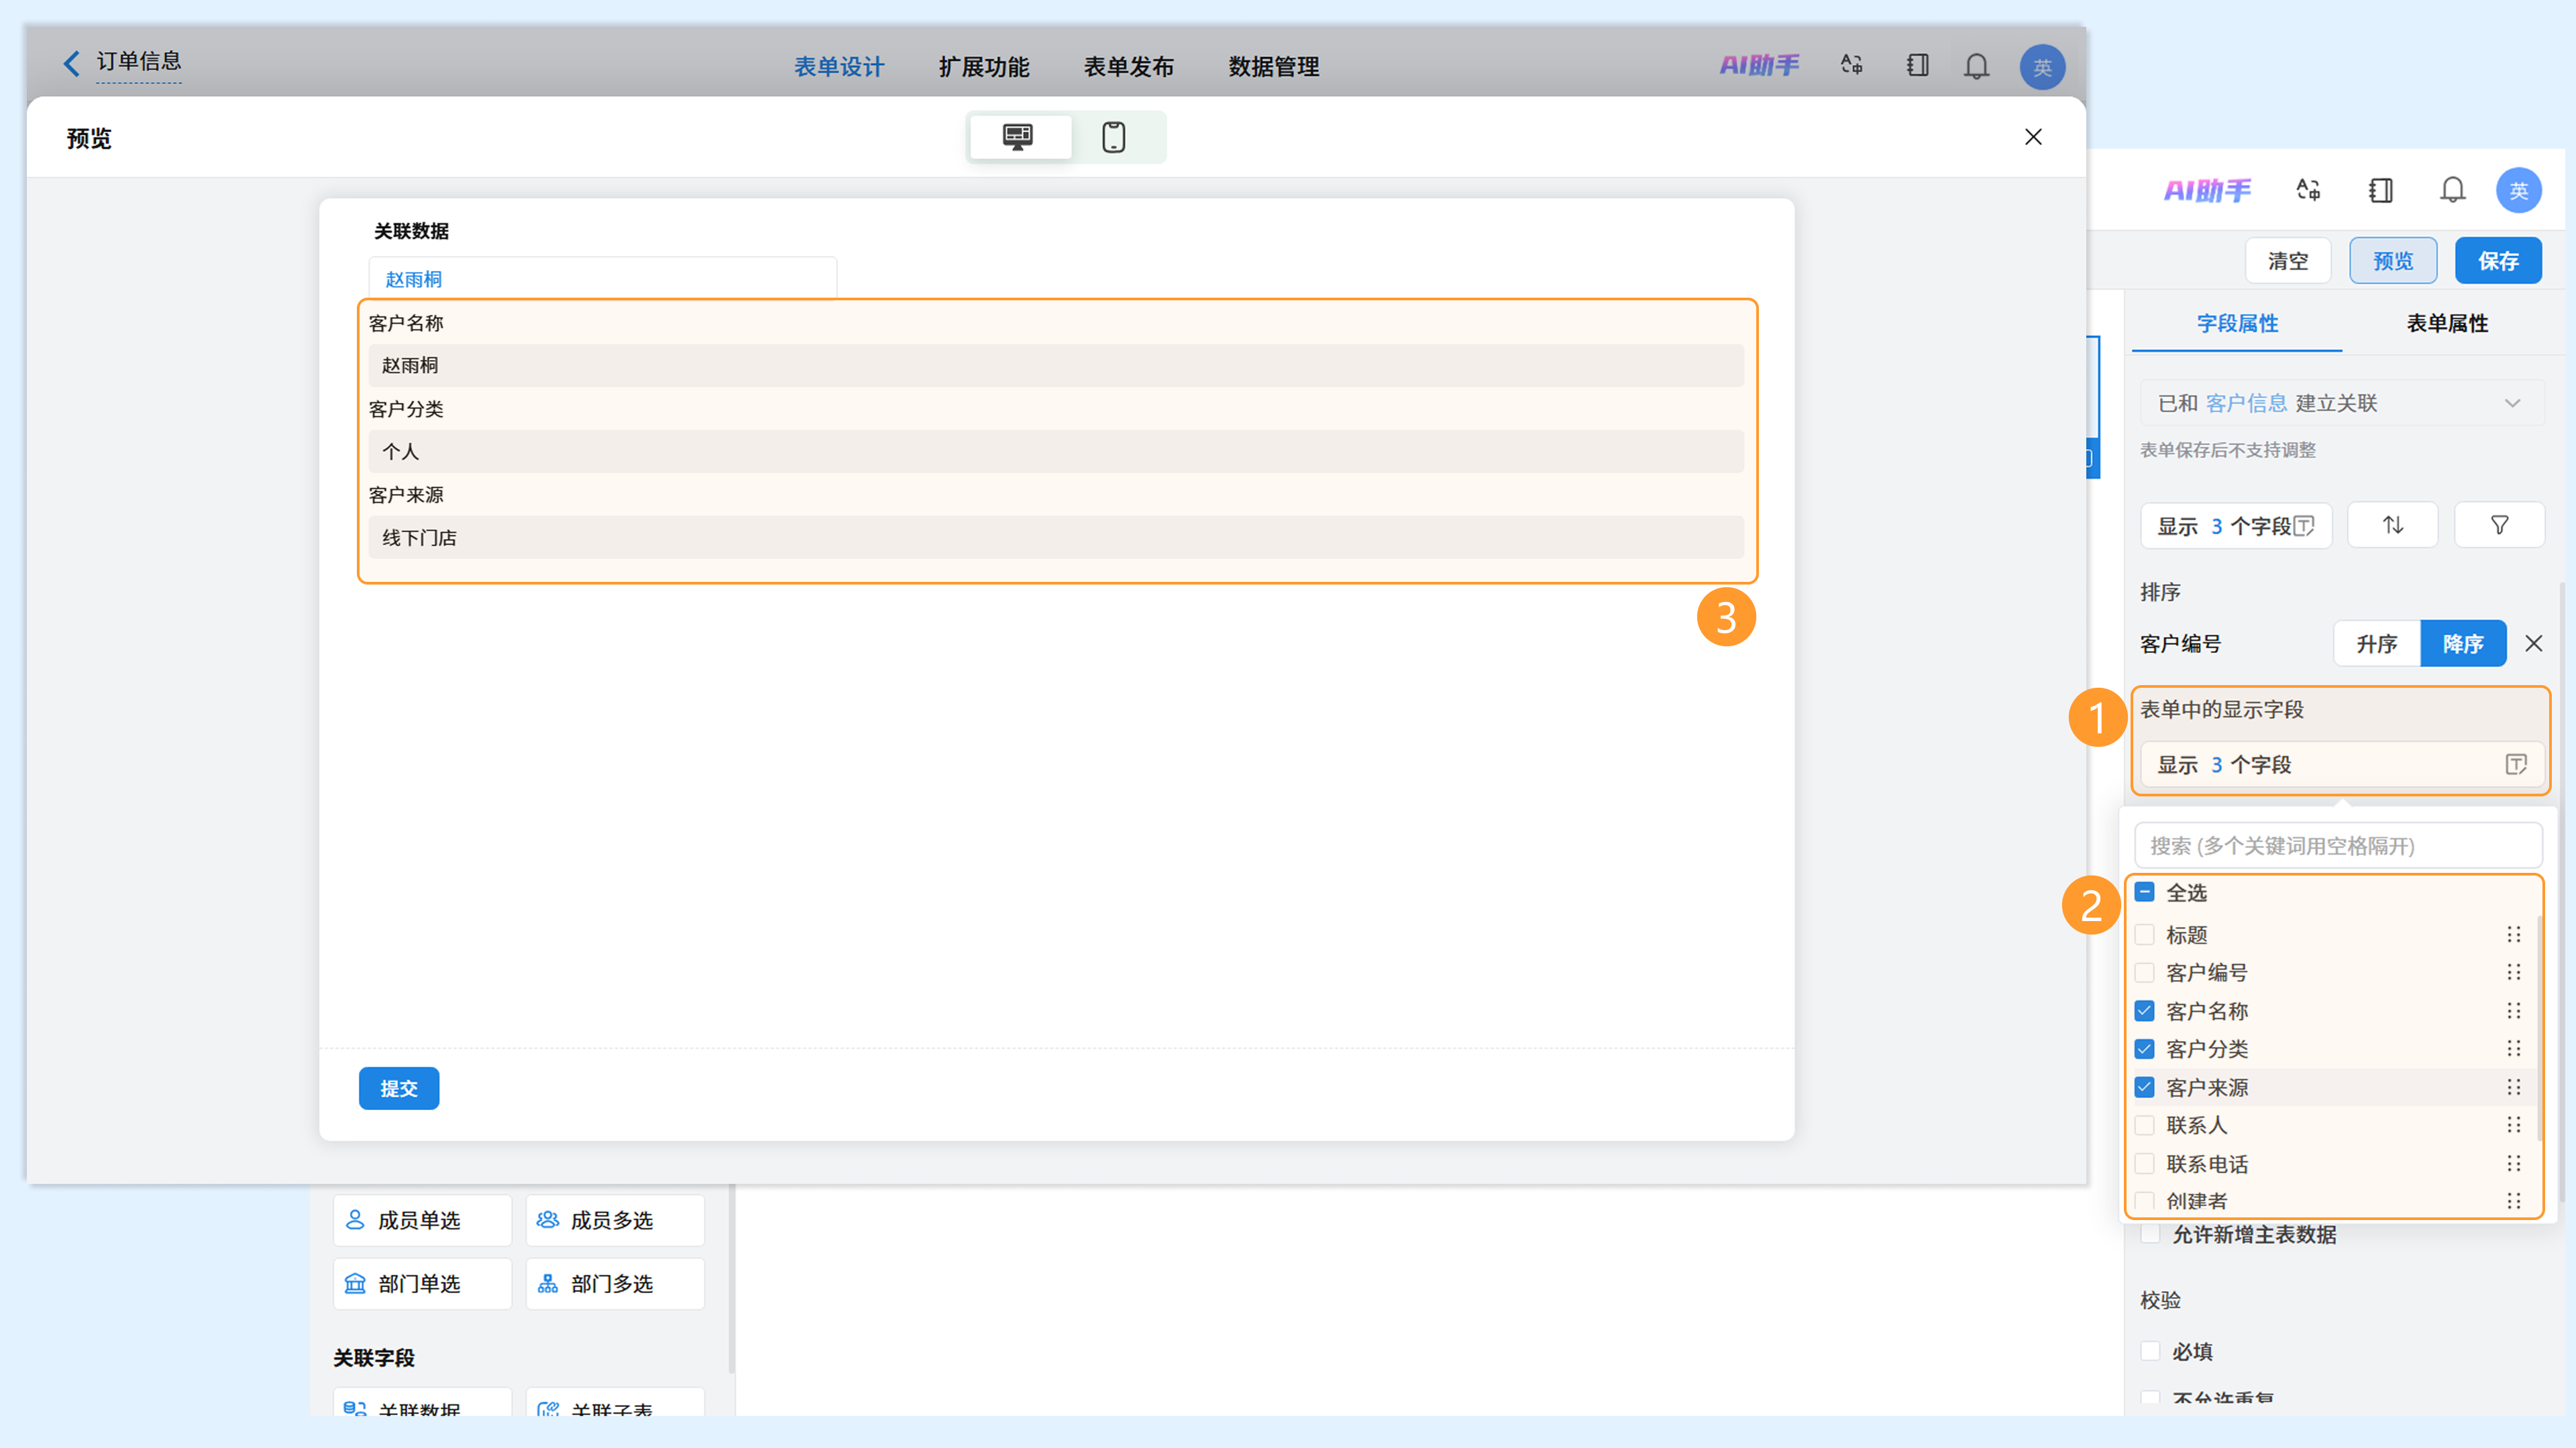Switch to 表单属性 tab
The image size is (2576, 1448).
(2446, 322)
